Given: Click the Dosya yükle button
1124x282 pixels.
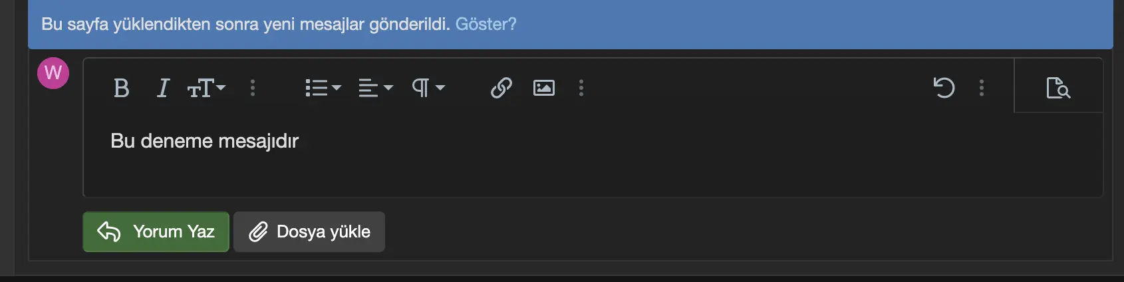Looking at the screenshot, I should click(x=309, y=231).
